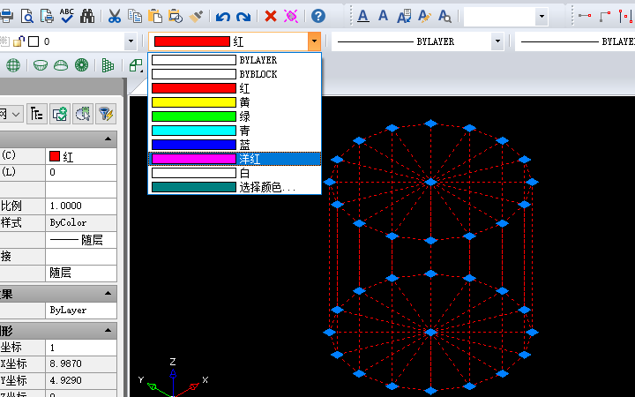Collapse the section above the ByLayer row

(108, 293)
